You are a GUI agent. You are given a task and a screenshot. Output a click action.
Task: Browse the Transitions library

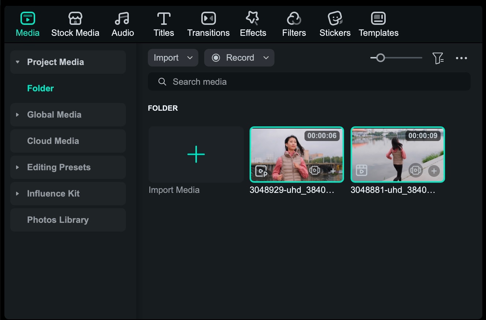208,24
